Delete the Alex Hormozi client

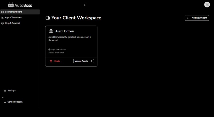click(x=55, y=61)
